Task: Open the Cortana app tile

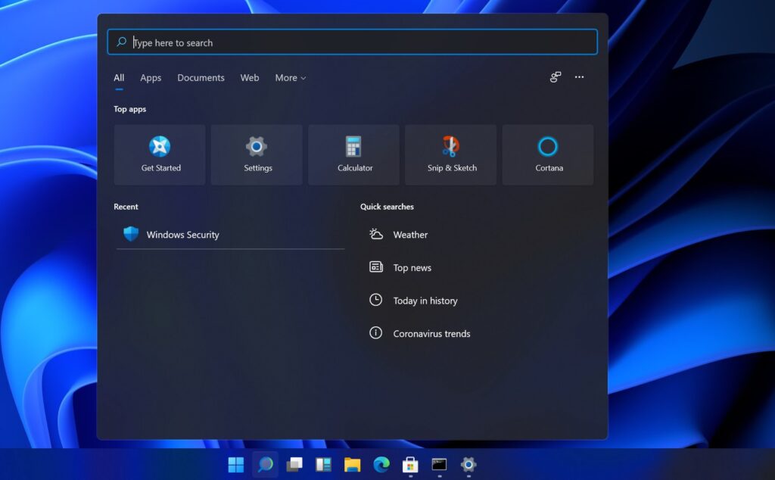Action: point(548,154)
